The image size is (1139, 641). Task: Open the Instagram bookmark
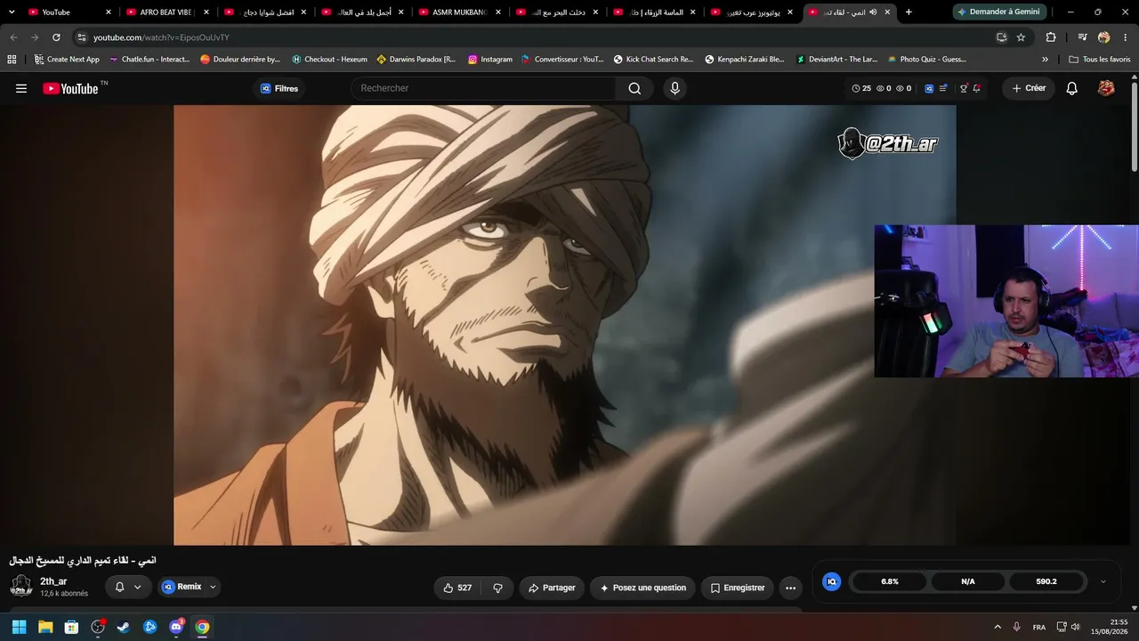(490, 60)
